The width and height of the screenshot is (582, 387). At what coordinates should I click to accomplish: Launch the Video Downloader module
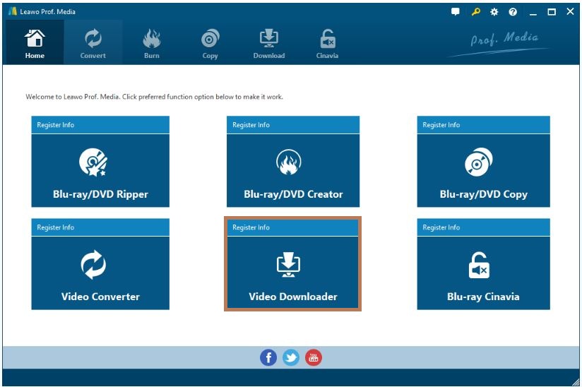pyautogui.click(x=293, y=273)
